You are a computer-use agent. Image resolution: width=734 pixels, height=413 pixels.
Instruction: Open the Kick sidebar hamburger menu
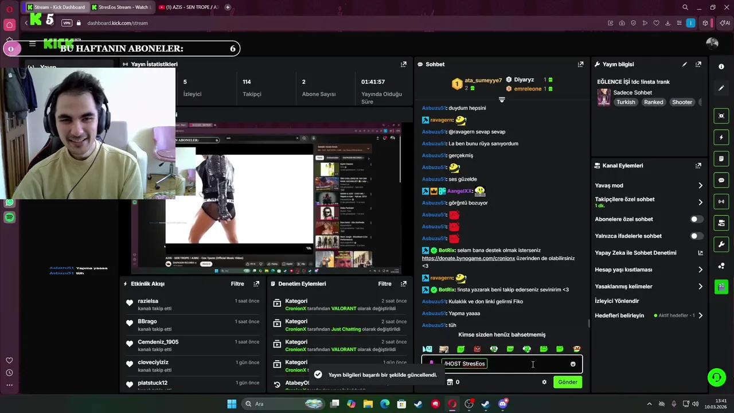coord(33,44)
